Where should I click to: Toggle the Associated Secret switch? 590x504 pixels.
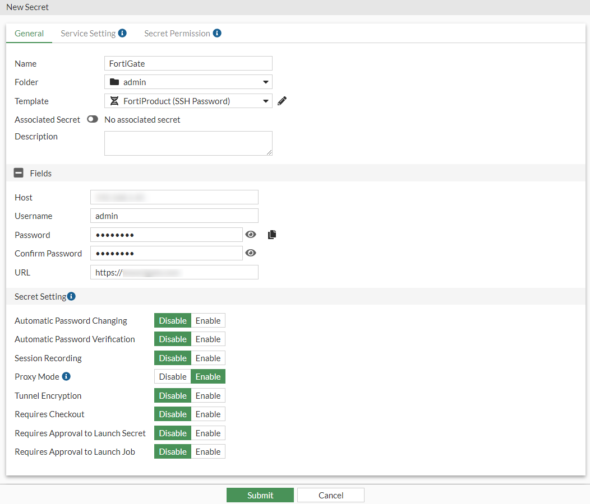(91, 119)
